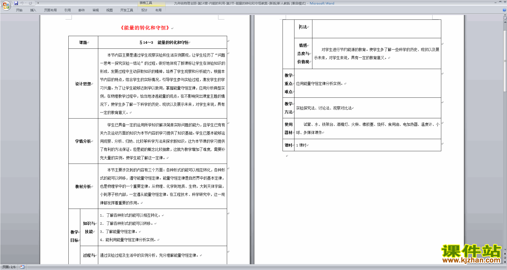Click the cell value 1 课时

click(x=301, y=145)
